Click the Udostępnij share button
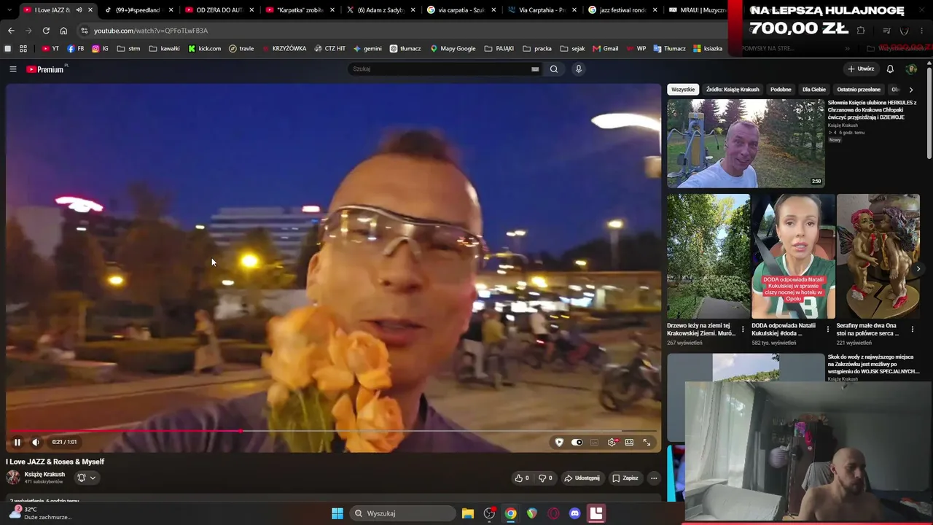Viewport: 933px width, 525px height. tap(582, 478)
